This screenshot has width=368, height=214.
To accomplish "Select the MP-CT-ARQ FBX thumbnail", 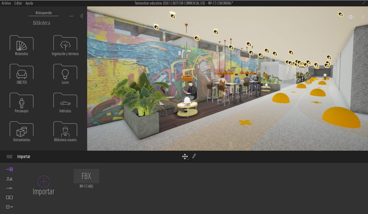I will [86, 176].
